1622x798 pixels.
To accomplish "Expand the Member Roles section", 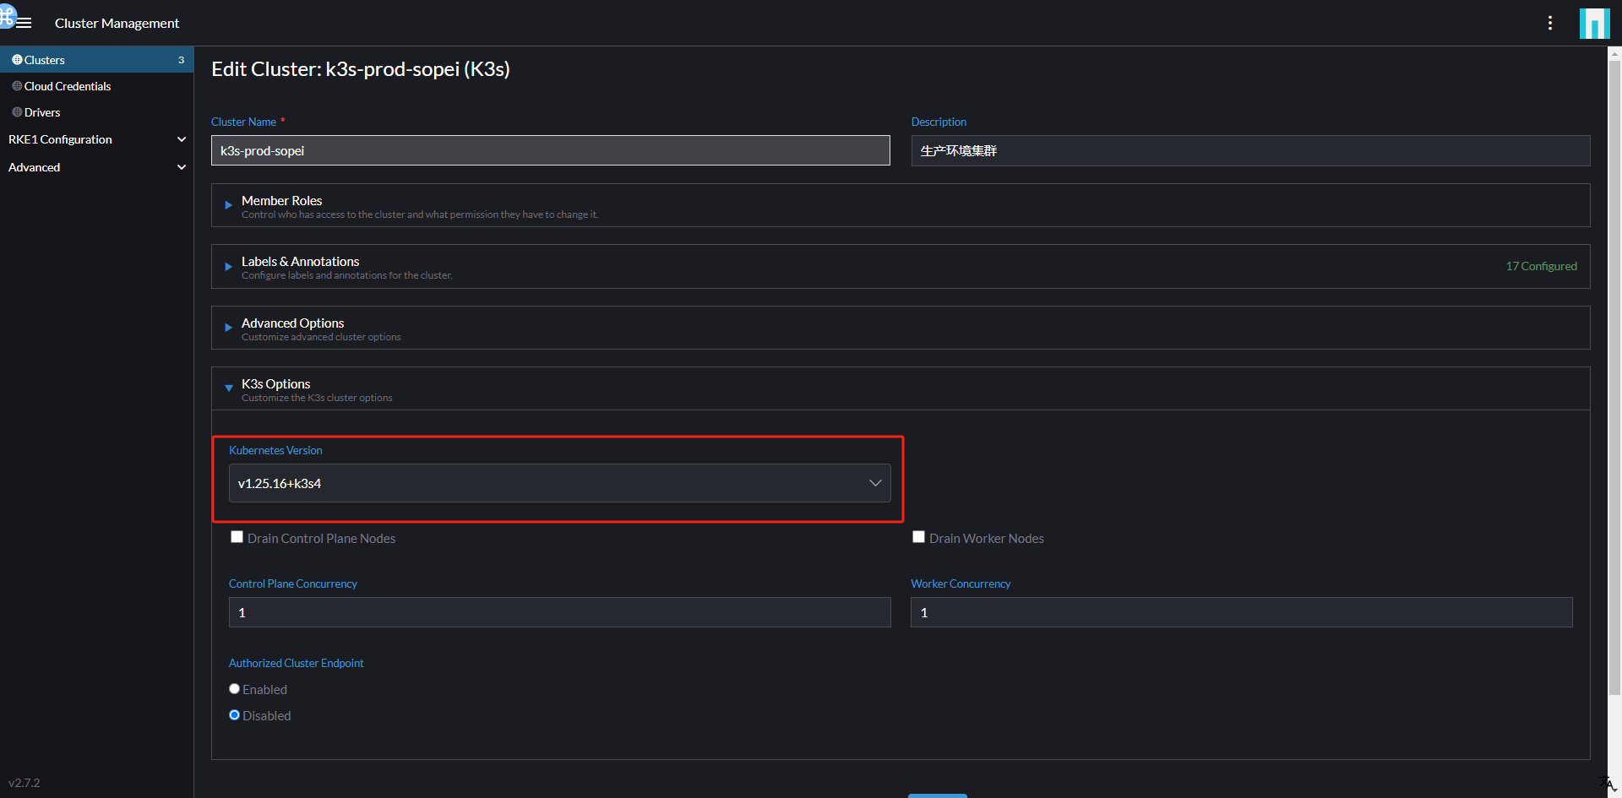I will tap(901, 205).
